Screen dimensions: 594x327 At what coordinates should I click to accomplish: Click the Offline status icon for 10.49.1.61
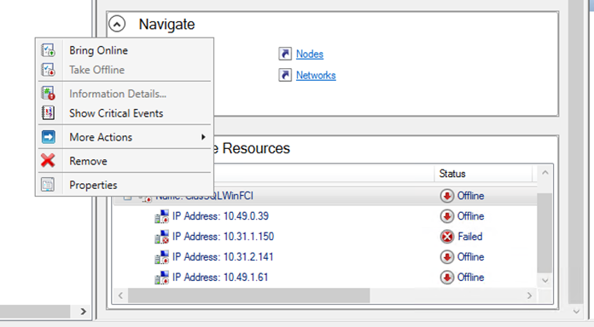point(447,278)
